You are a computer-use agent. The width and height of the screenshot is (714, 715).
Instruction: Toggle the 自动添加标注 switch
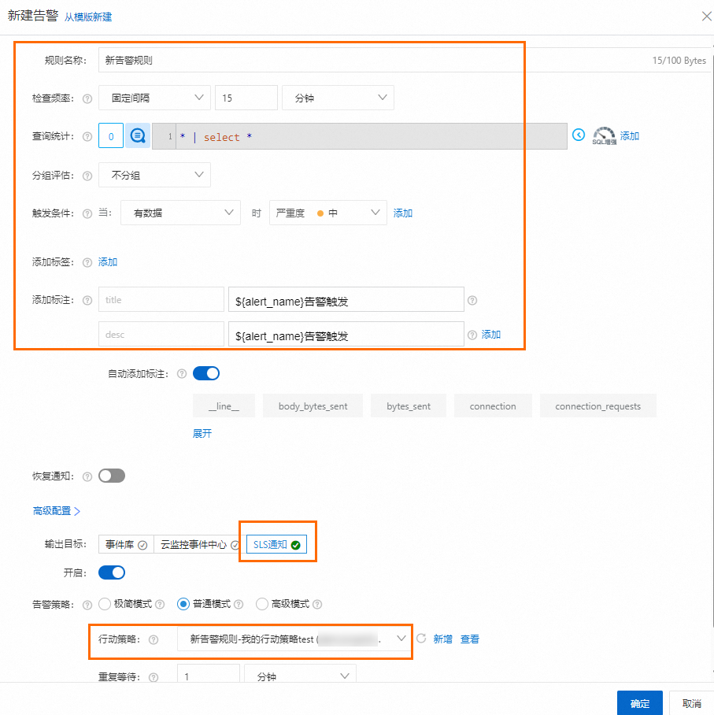(x=206, y=373)
